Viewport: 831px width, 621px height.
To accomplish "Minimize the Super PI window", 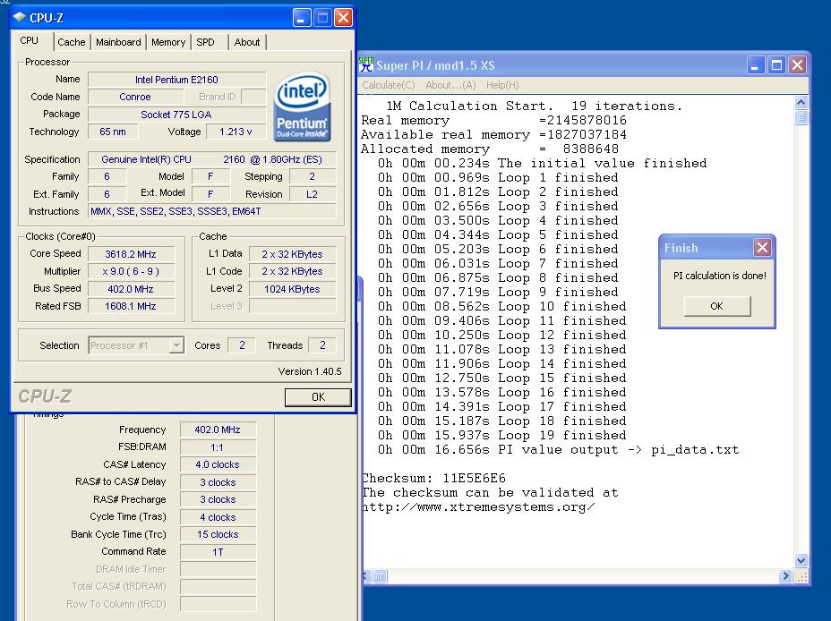I will tap(756, 65).
